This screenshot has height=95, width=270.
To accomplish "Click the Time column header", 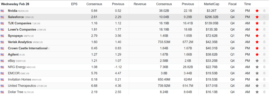I will click(247, 4).
